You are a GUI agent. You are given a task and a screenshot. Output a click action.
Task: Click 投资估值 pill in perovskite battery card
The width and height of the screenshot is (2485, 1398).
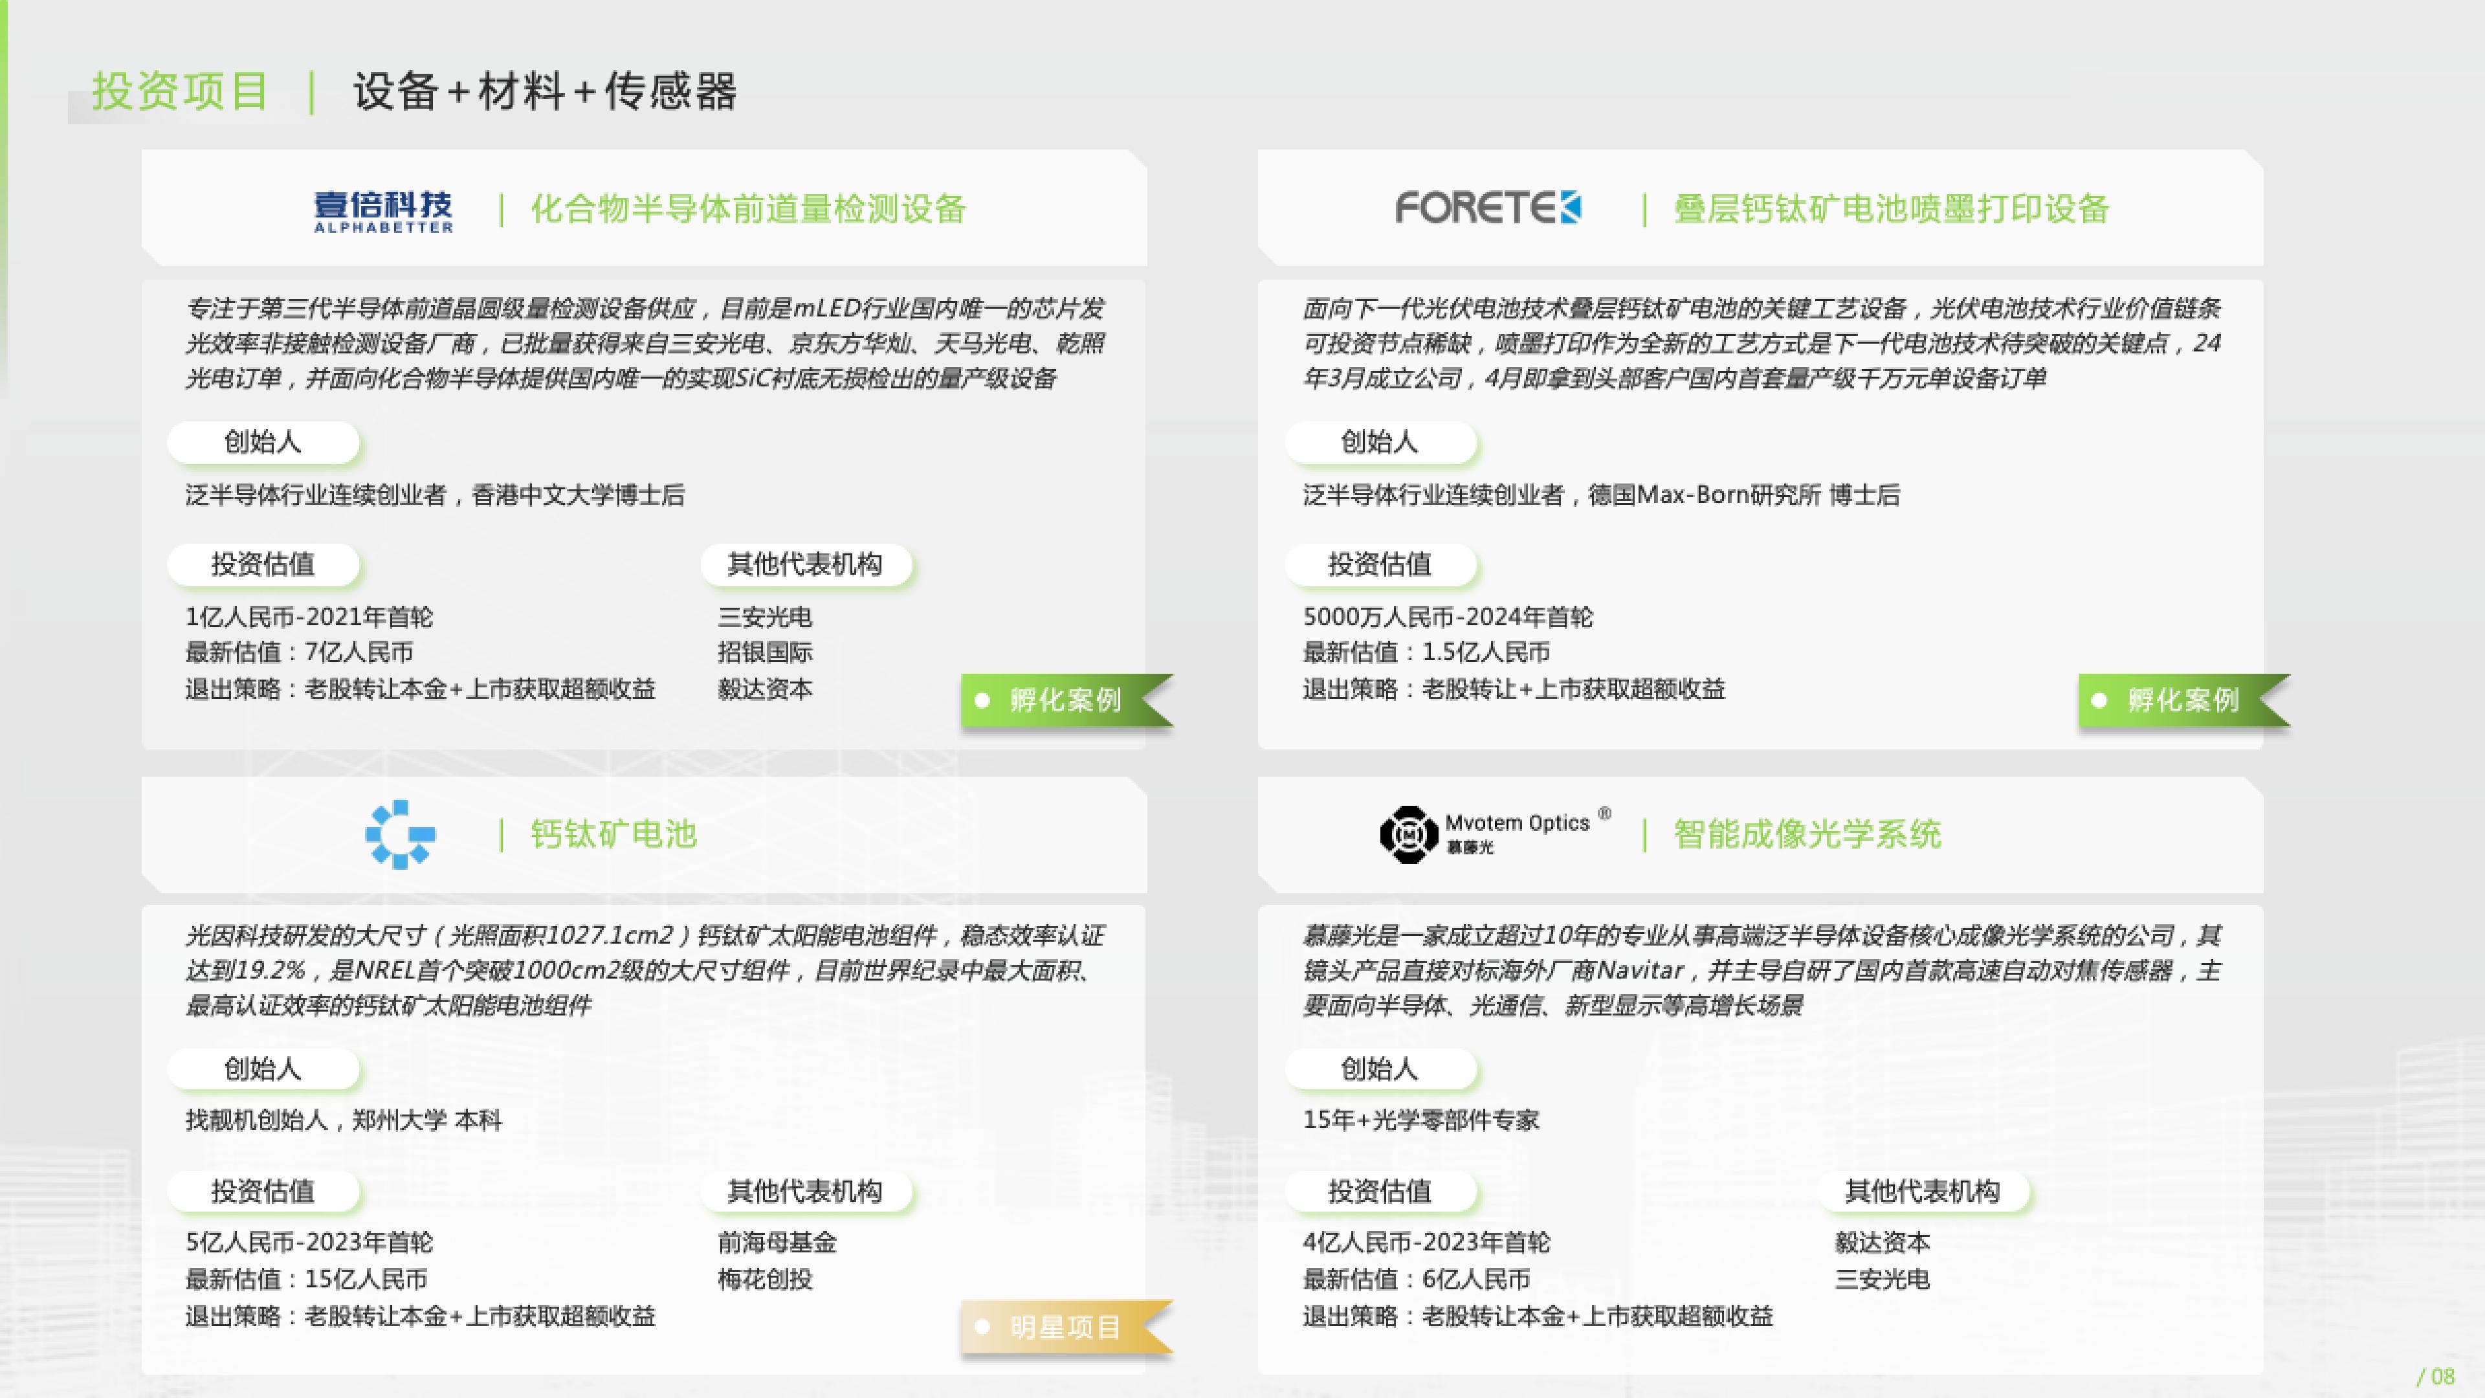[x=262, y=1192]
